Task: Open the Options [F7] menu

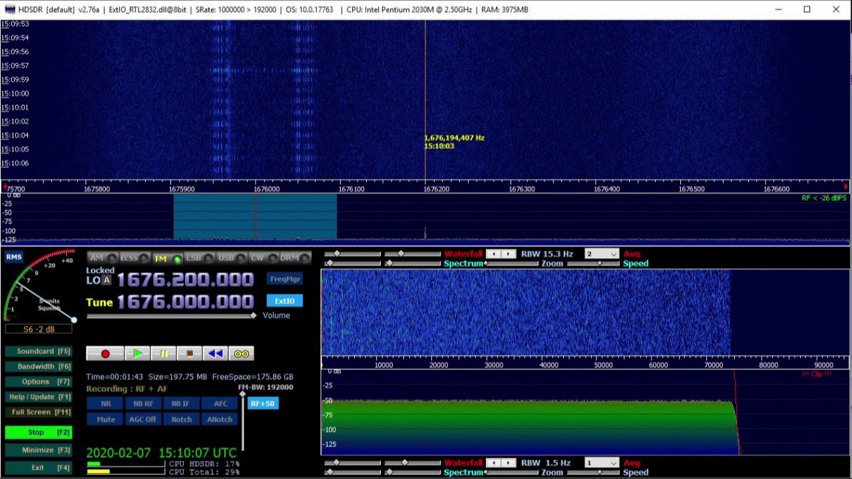Action: 39,382
